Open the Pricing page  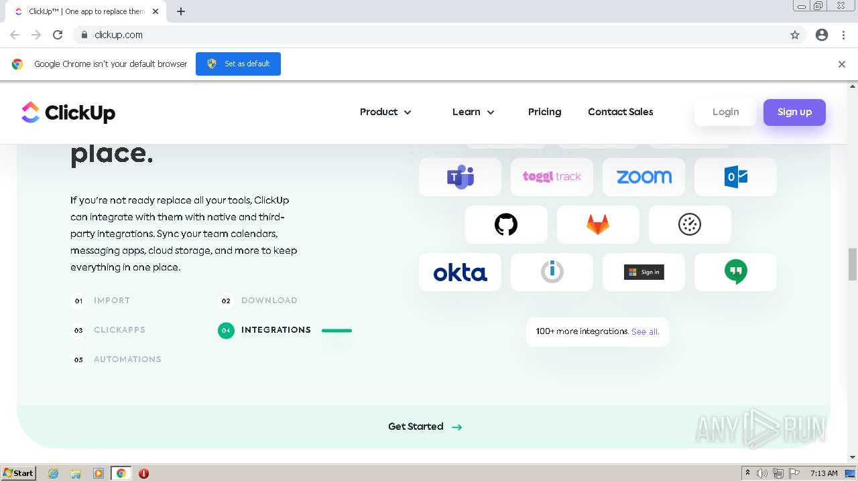tap(544, 112)
